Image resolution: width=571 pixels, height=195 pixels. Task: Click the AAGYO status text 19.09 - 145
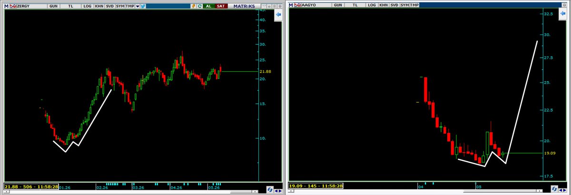[x=315, y=186]
